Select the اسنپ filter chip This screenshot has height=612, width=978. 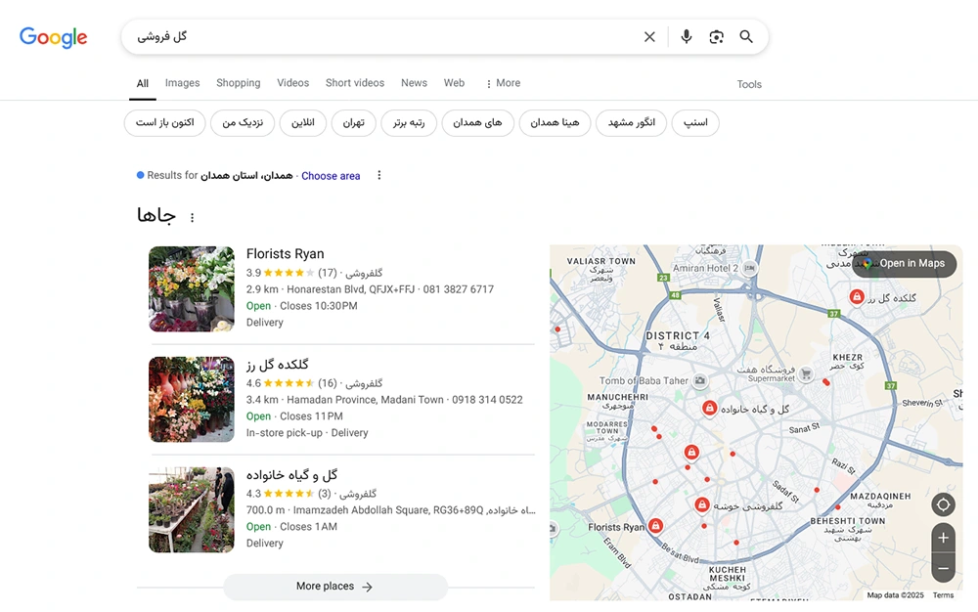point(695,123)
